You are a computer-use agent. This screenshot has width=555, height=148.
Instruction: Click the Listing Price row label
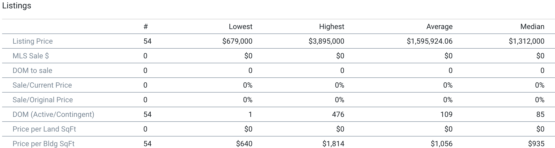(x=33, y=41)
